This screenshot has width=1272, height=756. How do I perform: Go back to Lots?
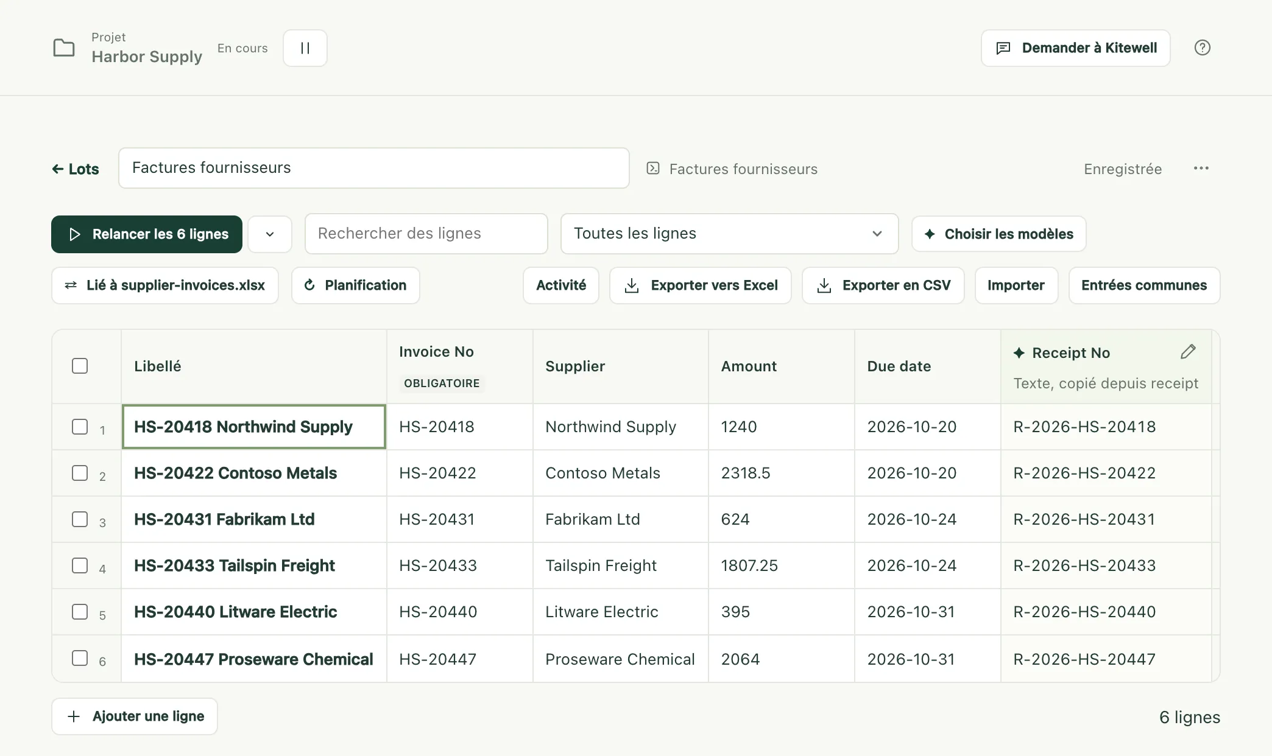(76, 169)
